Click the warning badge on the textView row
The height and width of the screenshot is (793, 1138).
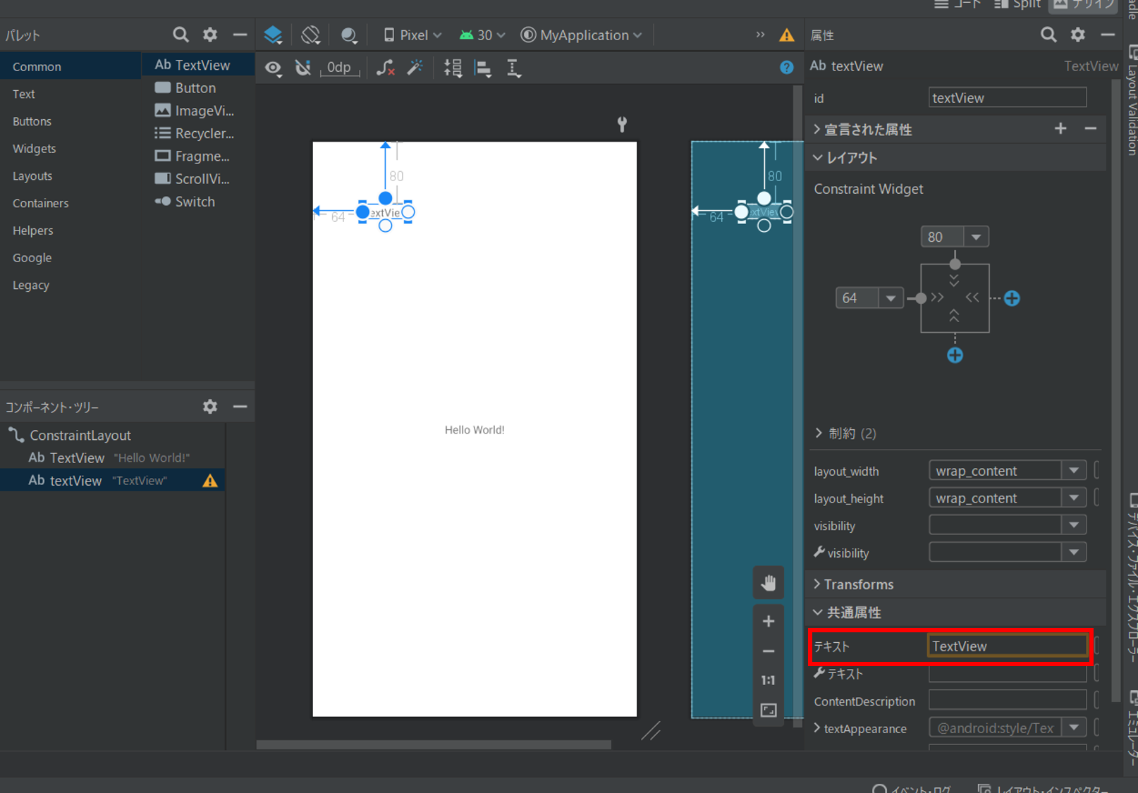pos(209,480)
